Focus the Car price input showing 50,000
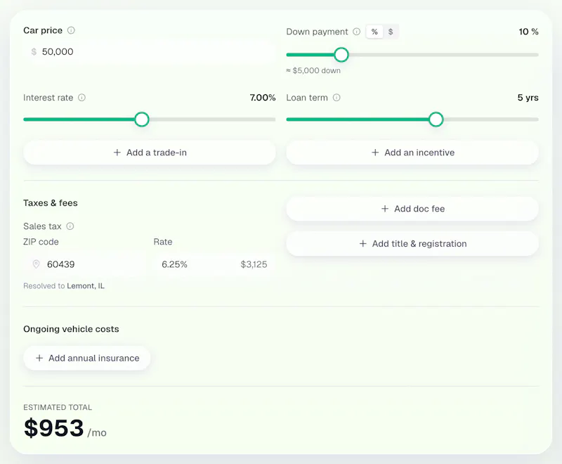562x464 pixels. pyautogui.click(x=150, y=51)
